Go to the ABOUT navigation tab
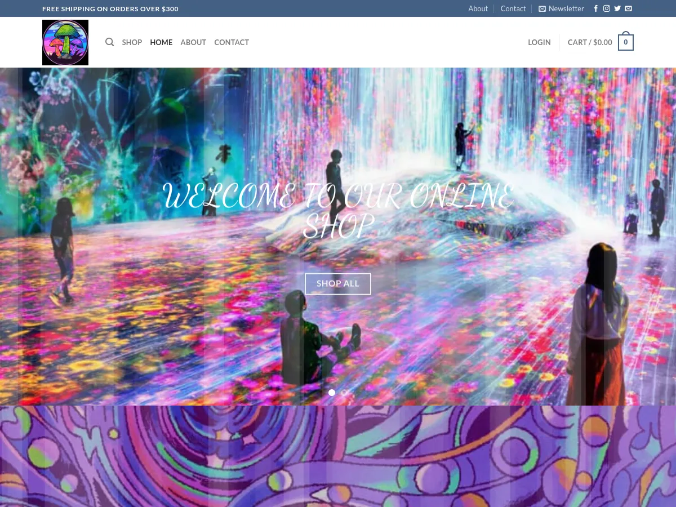Viewport: 676px width, 507px height. [x=193, y=42]
